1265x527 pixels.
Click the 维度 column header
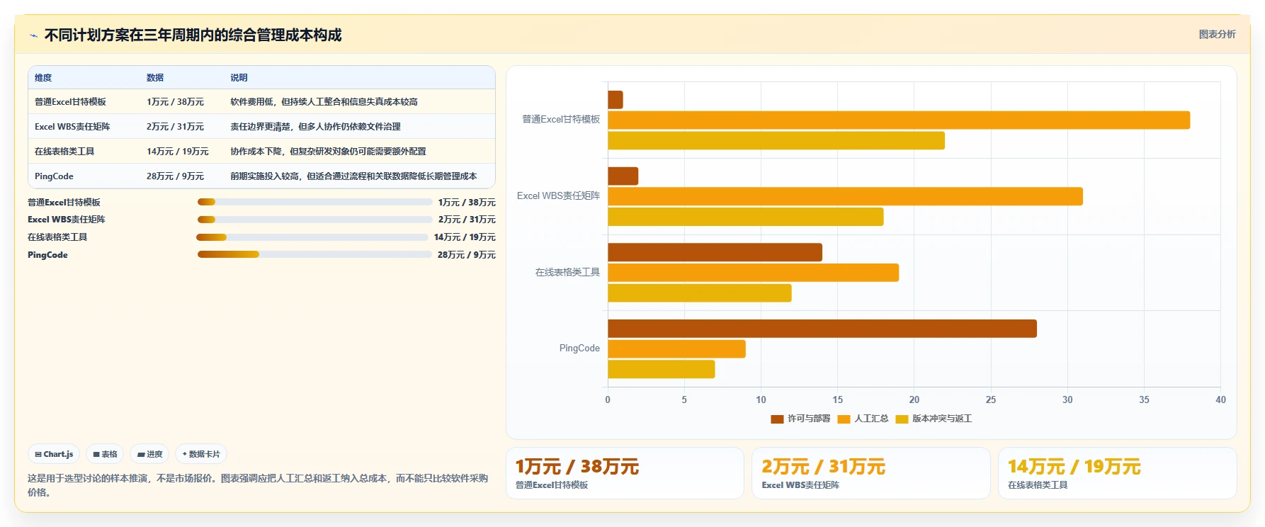click(x=43, y=78)
